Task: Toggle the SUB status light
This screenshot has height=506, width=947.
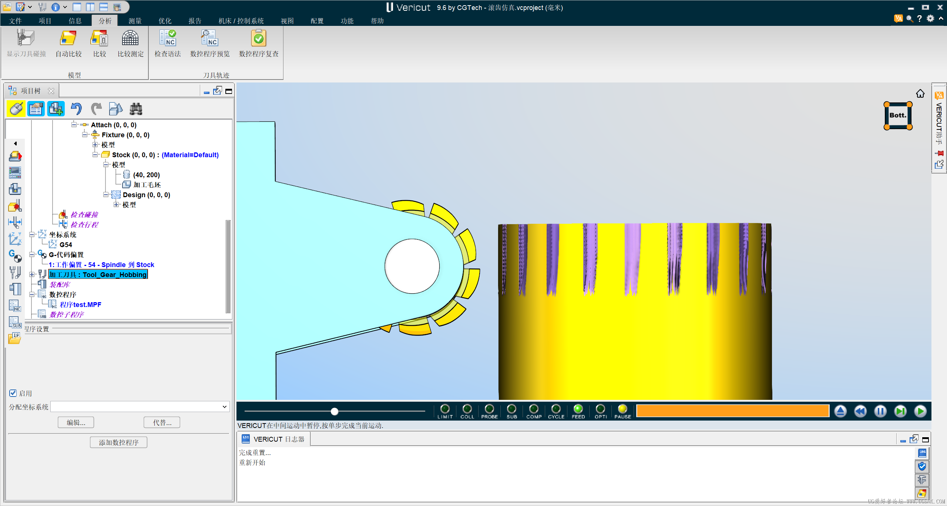Action: click(x=511, y=409)
